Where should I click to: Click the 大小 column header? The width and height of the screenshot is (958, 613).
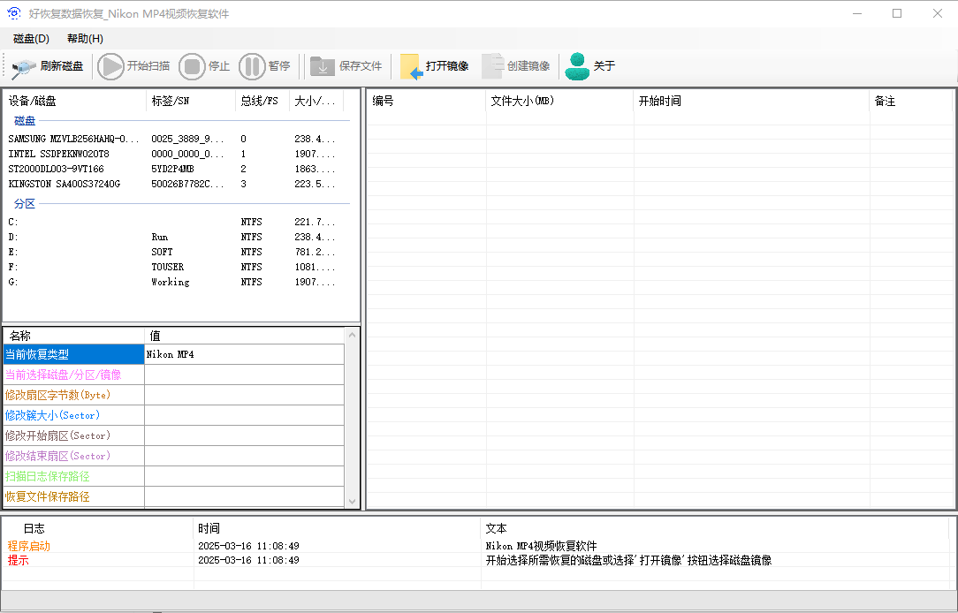click(x=316, y=101)
